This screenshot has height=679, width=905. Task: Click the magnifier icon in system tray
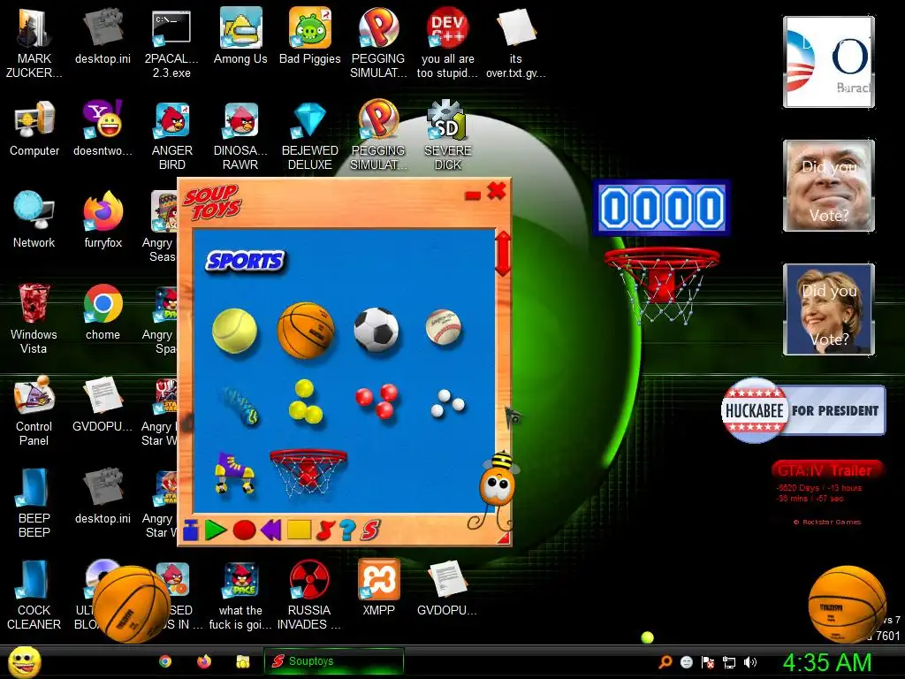click(x=665, y=662)
